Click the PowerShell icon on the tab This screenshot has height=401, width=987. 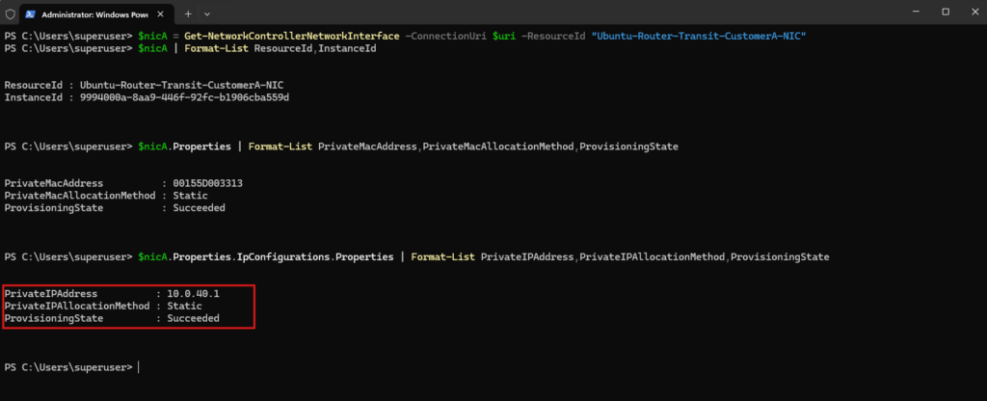pos(30,13)
